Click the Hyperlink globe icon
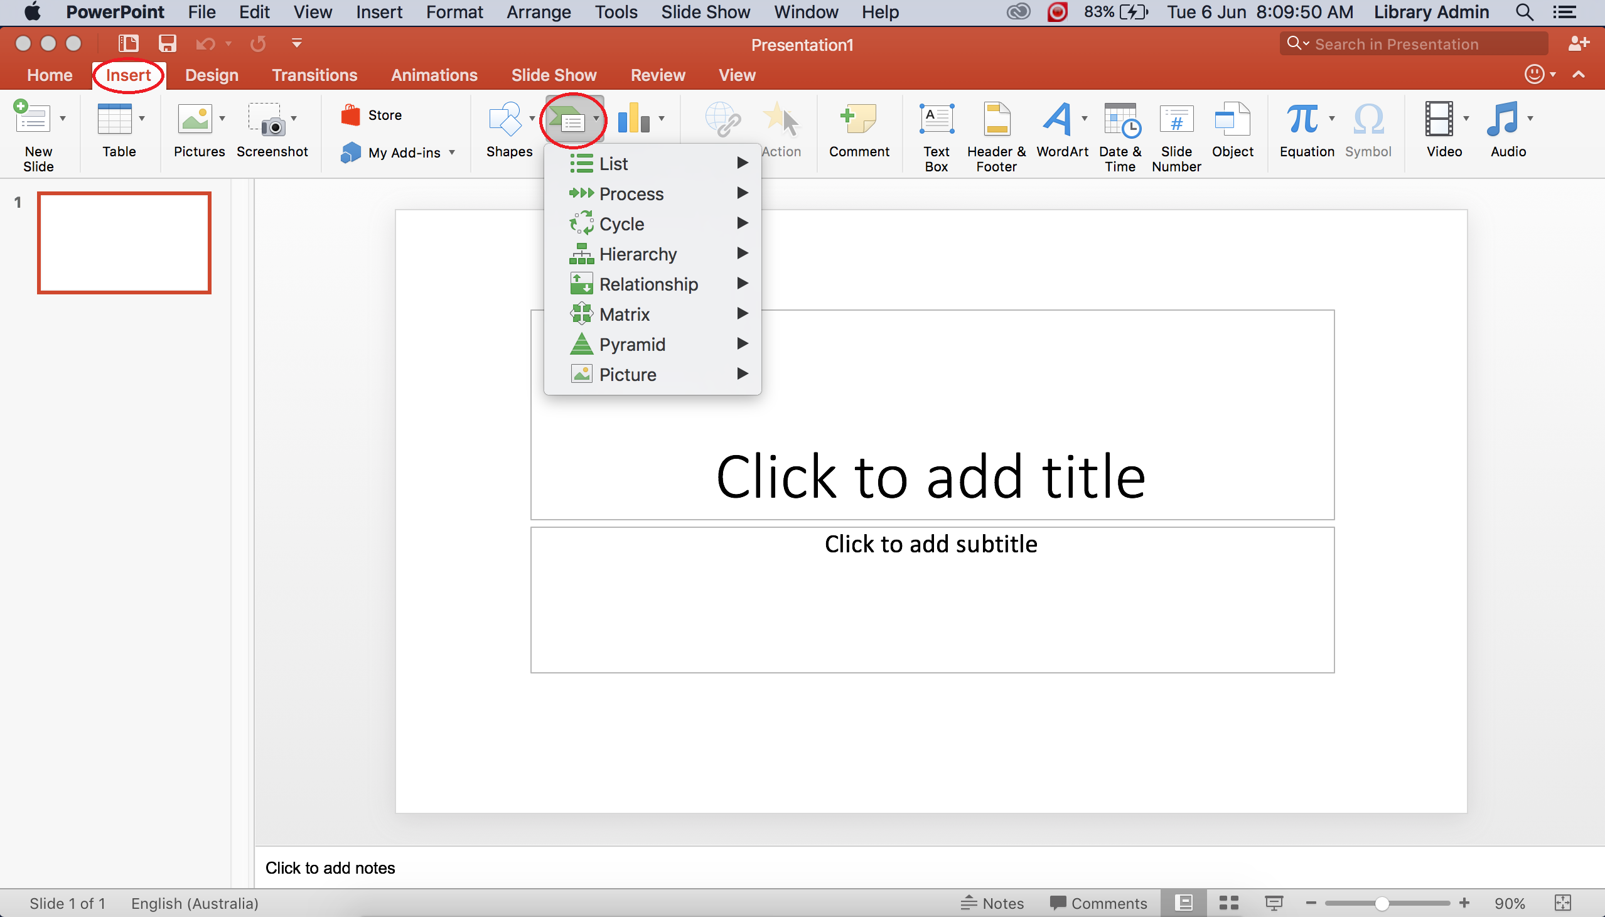1605x917 pixels. 722,119
